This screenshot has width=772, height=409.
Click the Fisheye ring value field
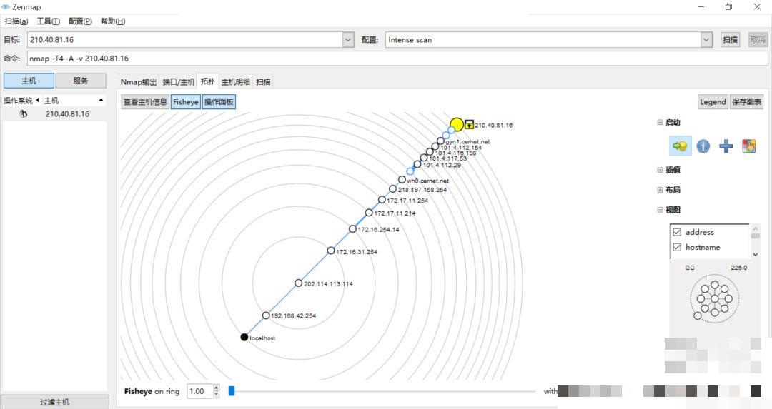point(200,391)
